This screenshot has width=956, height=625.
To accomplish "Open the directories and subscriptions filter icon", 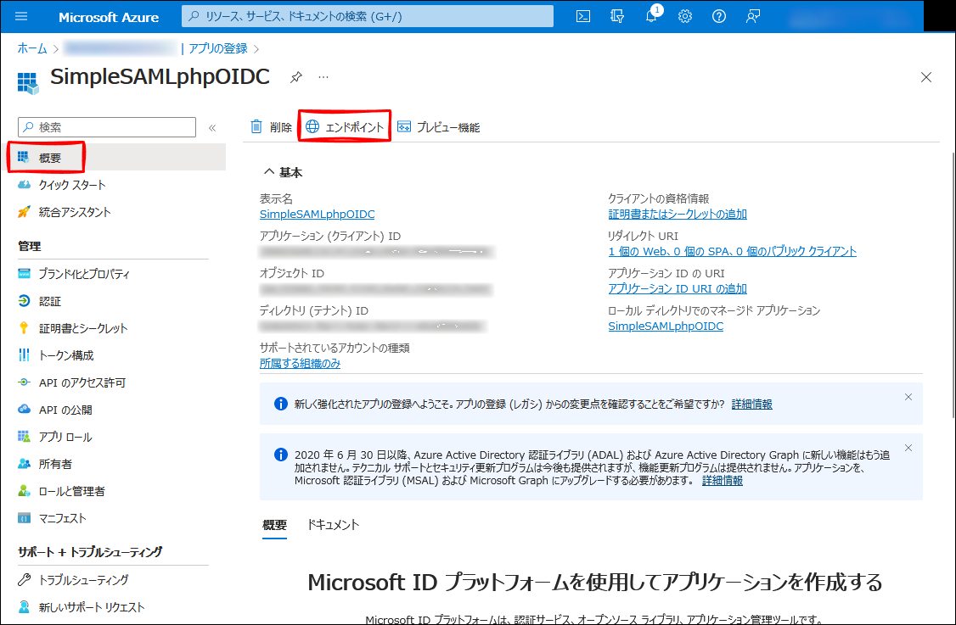I will tap(617, 16).
